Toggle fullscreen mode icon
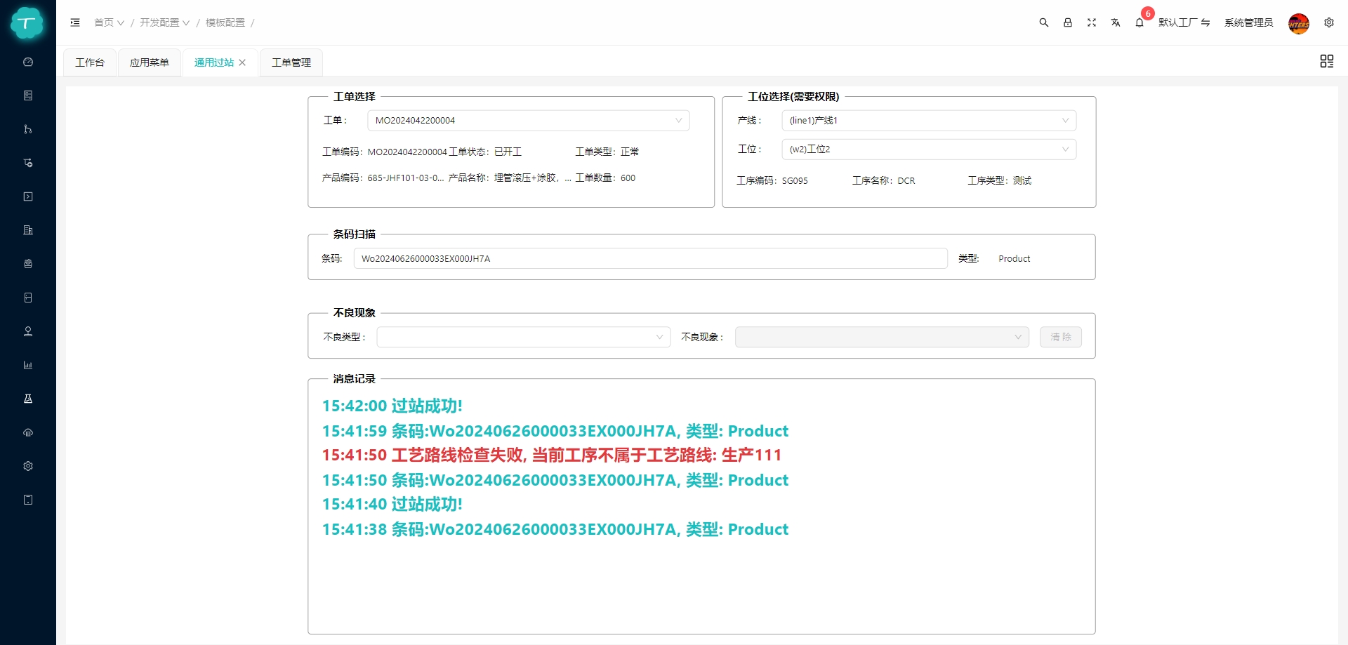The image size is (1348, 645). click(x=1092, y=22)
